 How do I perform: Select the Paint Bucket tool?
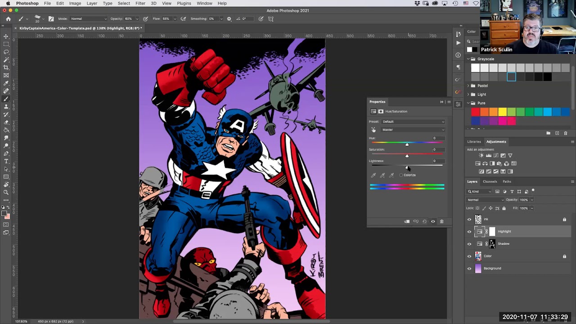pos(6,130)
